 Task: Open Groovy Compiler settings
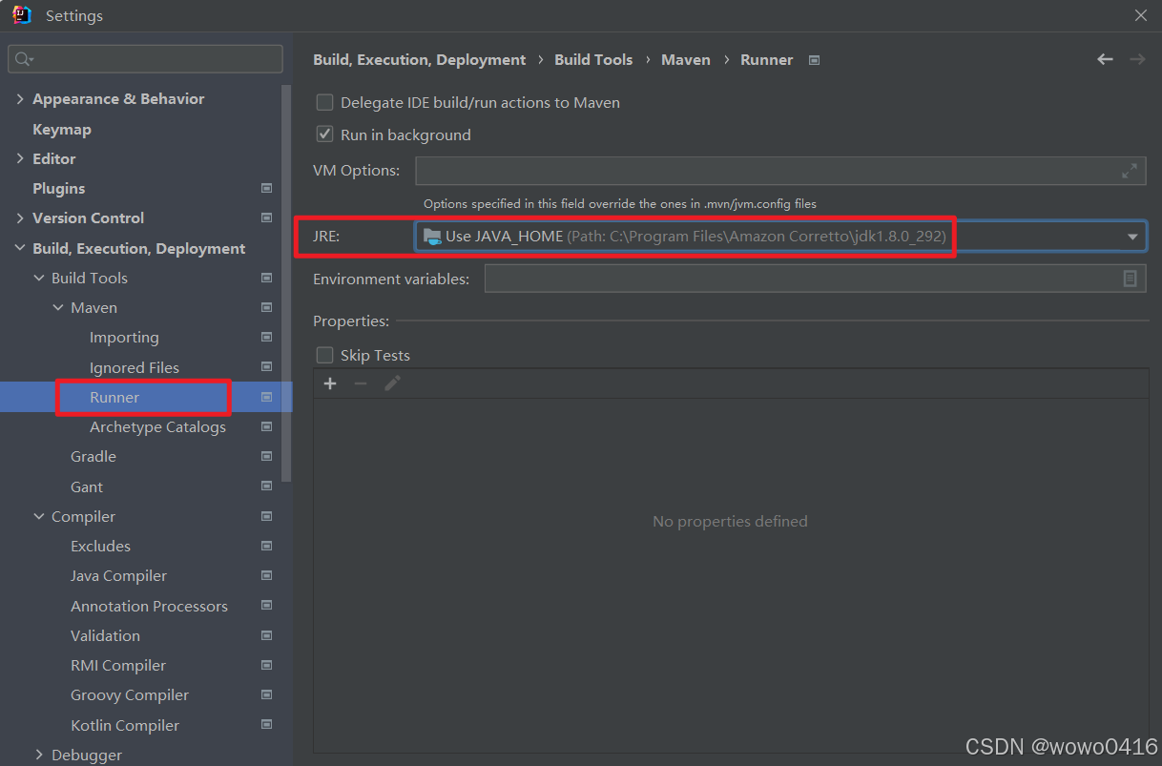click(130, 695)
